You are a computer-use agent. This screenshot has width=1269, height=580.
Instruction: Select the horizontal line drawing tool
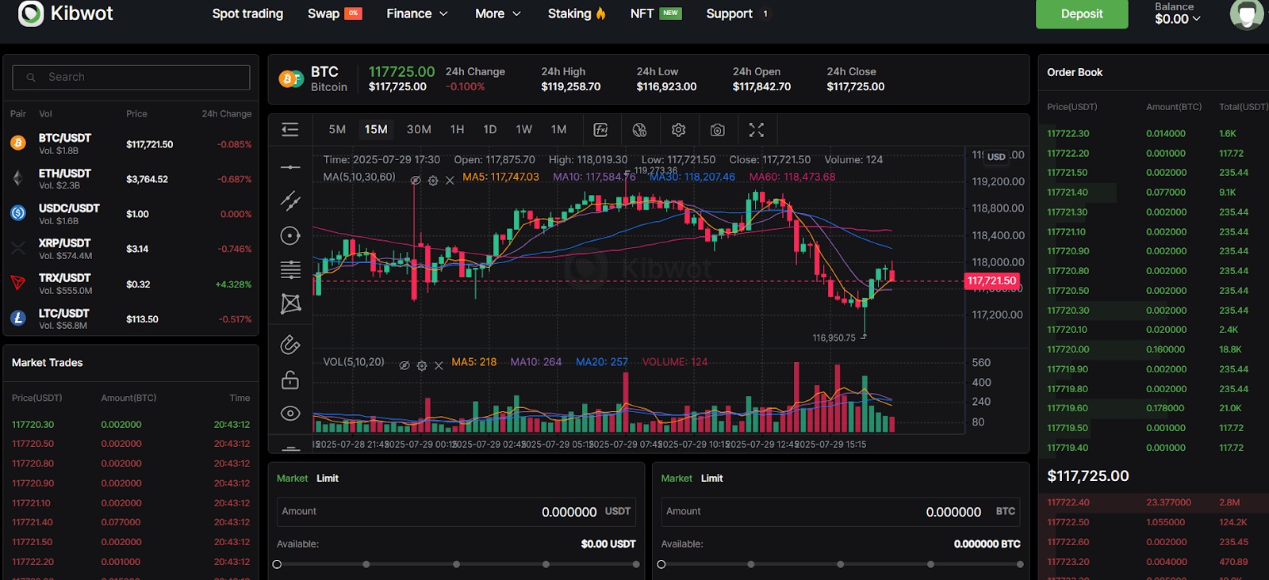pyautogui.click(x=290, y=167)
